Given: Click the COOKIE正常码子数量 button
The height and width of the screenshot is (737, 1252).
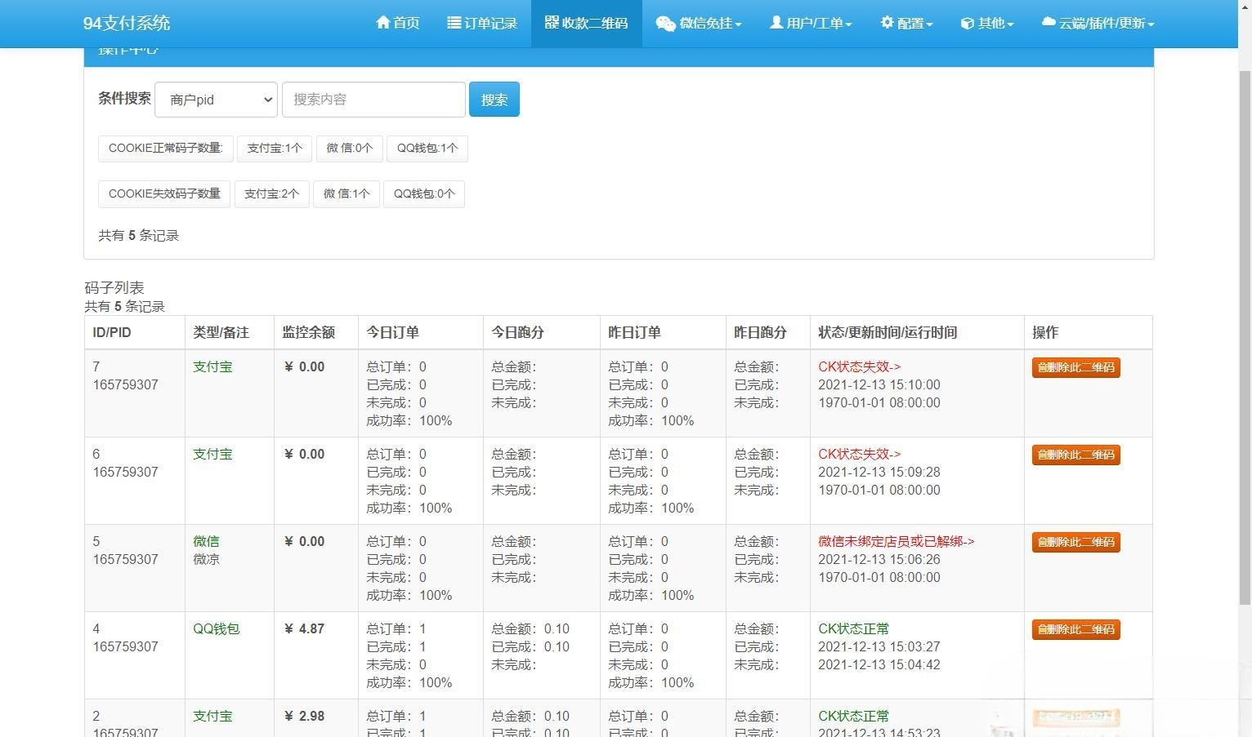Looking at the screenshot, I should coord(166,149).
